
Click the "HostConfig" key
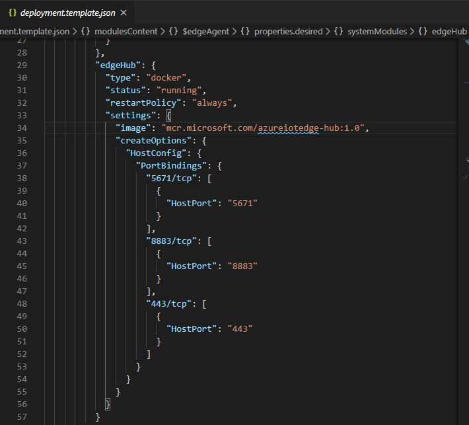click(156, 153)
